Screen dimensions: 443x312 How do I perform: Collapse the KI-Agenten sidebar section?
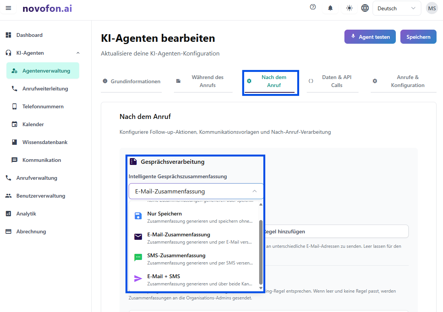coord(78,53)
